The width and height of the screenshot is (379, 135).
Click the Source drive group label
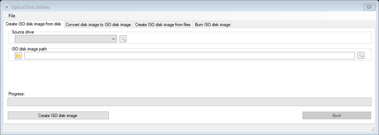[23, 32]
